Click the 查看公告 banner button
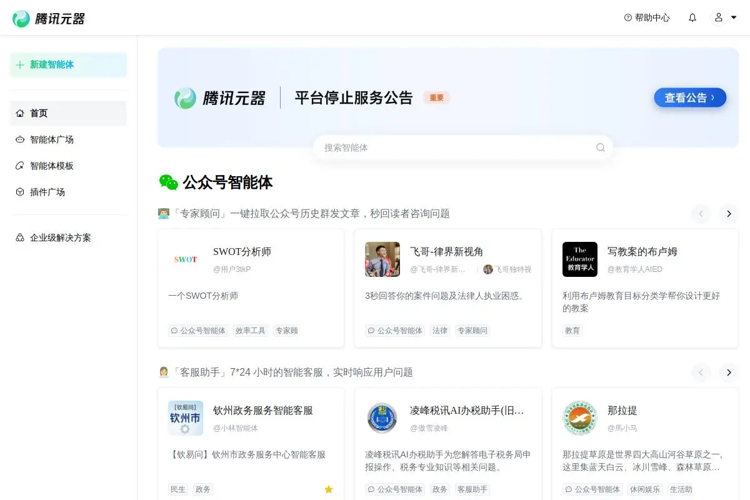The height and width of the screenshot is (500, 750). tap(690, 97)
